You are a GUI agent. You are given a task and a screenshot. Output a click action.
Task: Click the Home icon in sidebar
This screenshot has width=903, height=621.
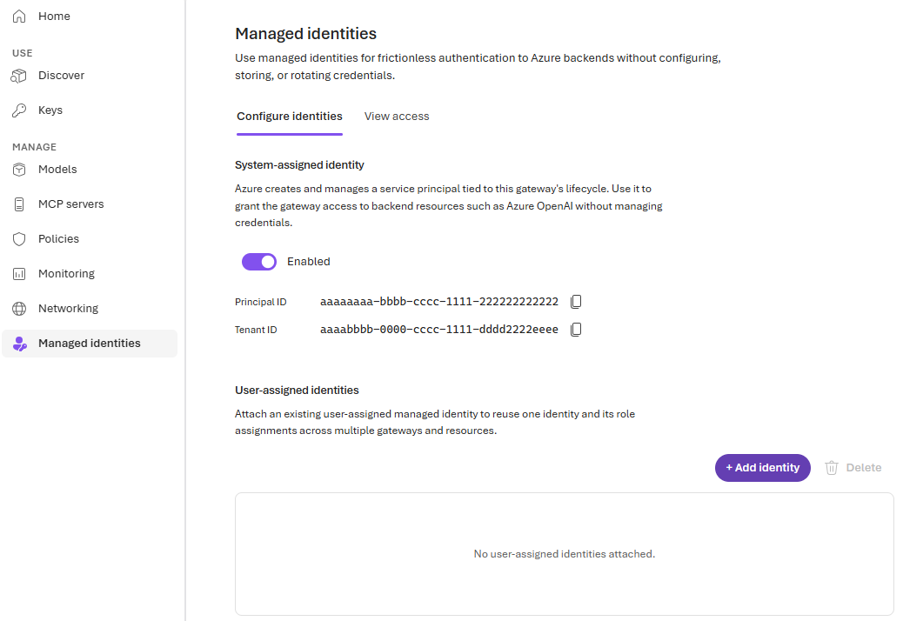pos(19,17)
